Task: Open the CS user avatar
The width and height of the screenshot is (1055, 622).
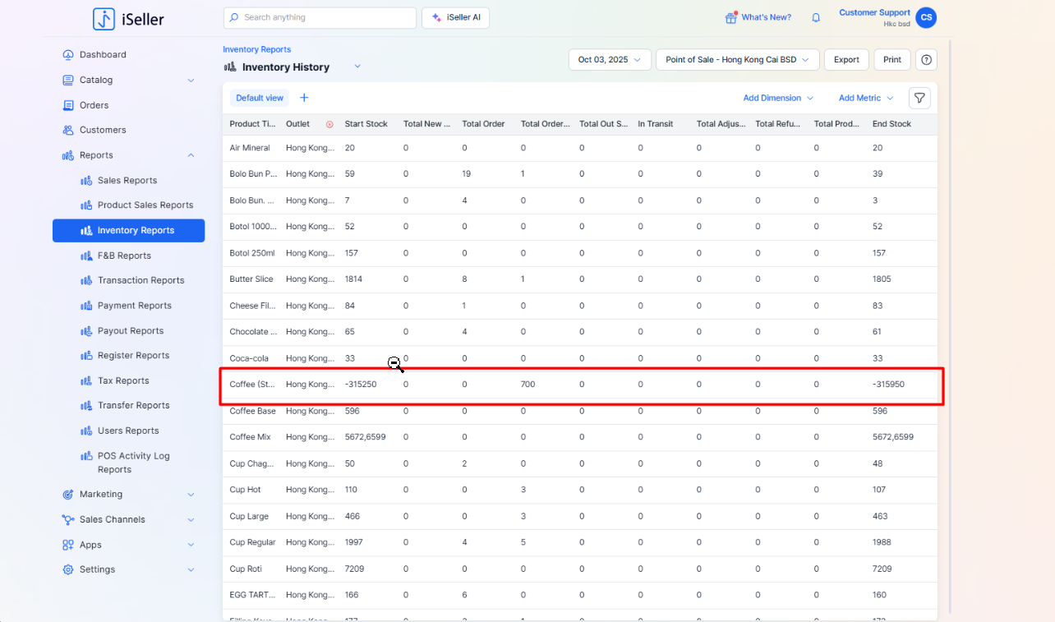Action: 926,17
